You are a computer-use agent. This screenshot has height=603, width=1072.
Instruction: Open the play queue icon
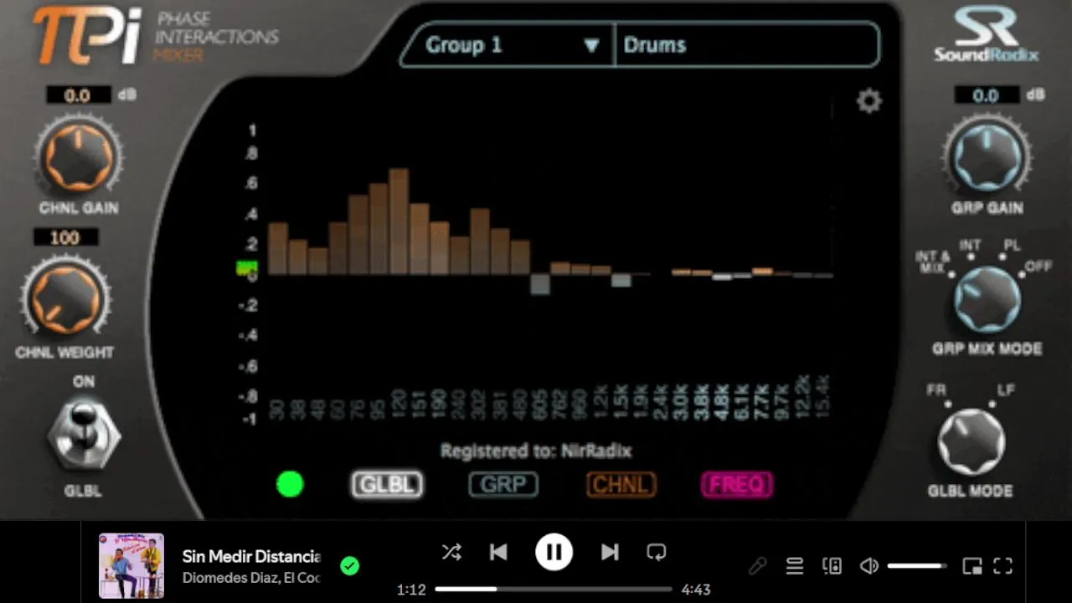click(795, 567)
